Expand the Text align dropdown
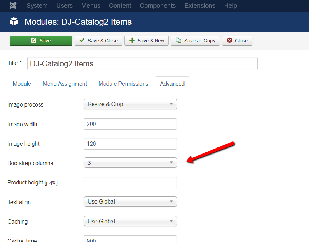Screen dimensions: 309x242 coord(130,202)
